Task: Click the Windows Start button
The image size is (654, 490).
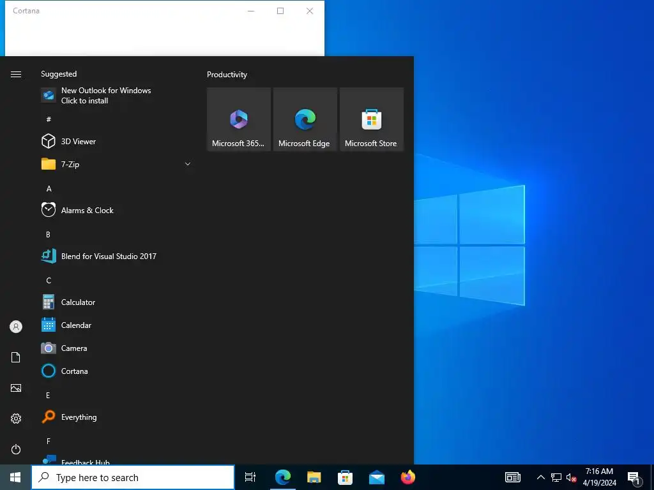Action: tap(15, 477)
